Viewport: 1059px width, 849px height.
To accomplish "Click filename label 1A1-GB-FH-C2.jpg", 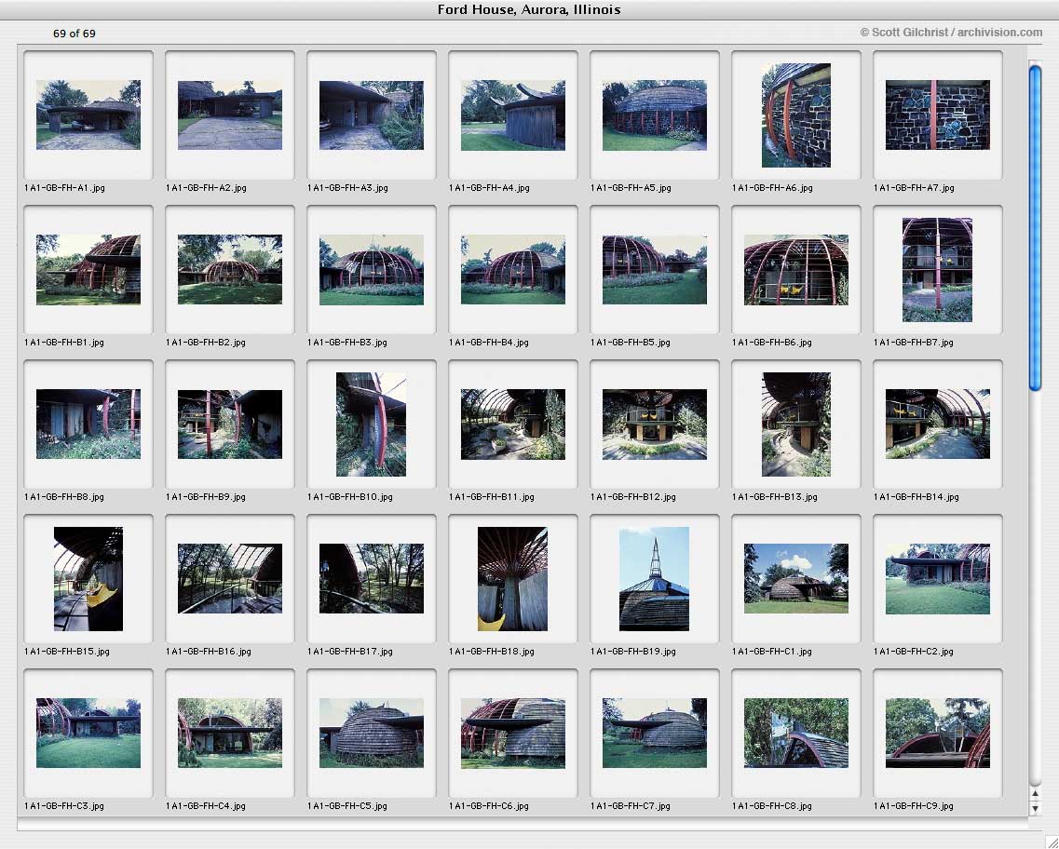I will 914,652.
